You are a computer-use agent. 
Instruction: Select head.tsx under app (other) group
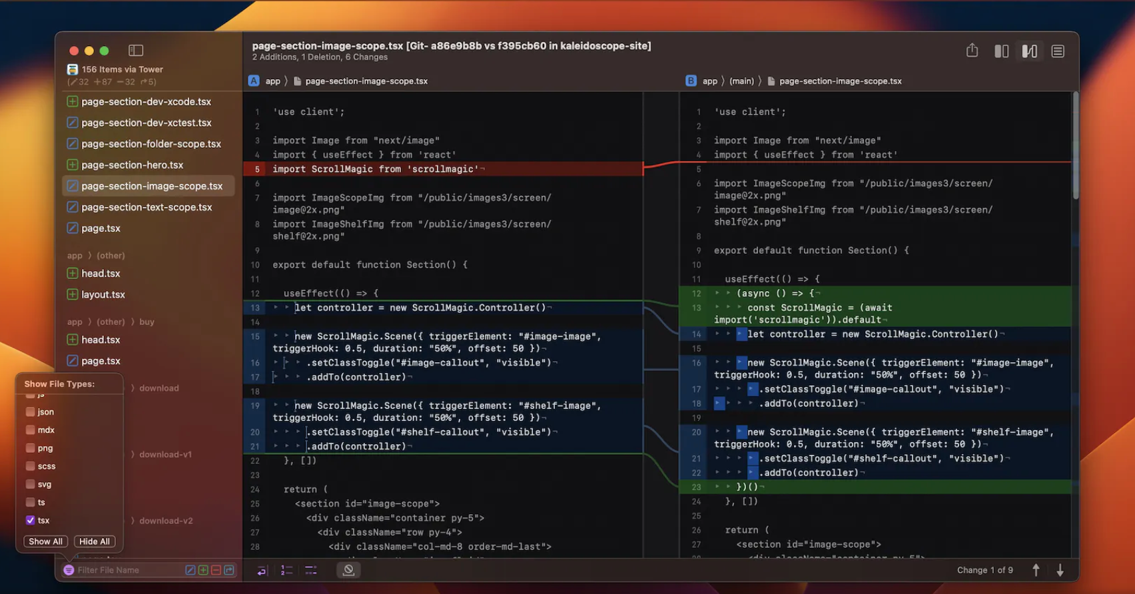149,274
